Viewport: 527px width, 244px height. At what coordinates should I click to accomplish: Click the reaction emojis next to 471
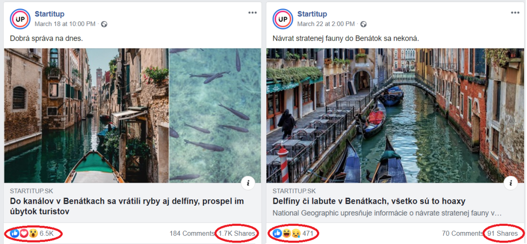[286, 233]
